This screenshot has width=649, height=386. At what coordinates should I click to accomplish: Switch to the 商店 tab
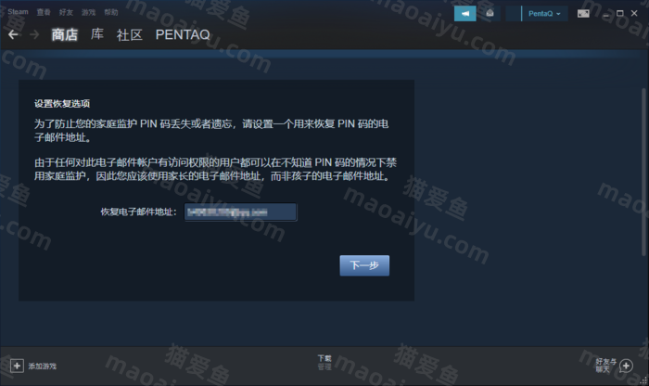(x=65, y=34)
